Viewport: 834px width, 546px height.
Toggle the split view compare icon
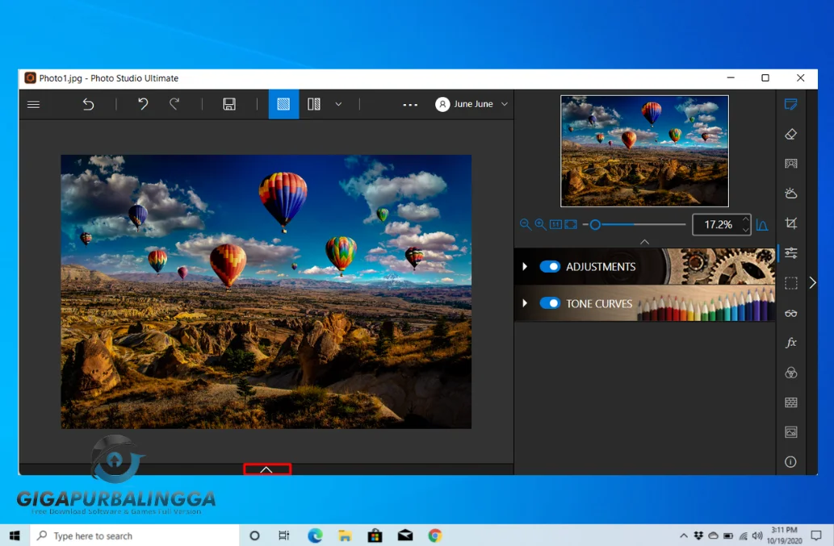pos(314,104)
